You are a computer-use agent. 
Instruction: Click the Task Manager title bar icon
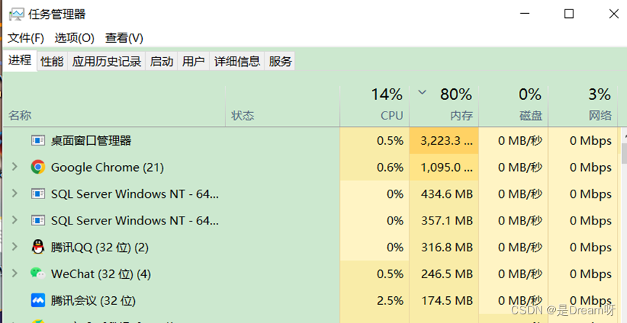coord(17,14)
